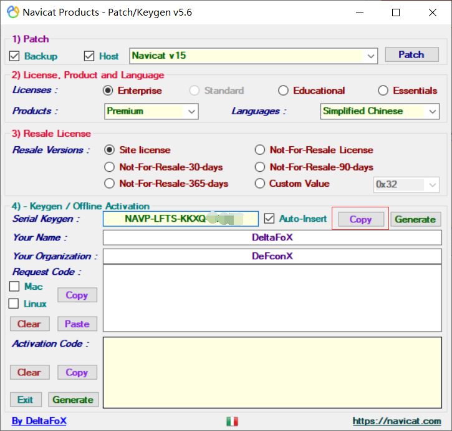Click the Exit button

(x=26, y=400)
